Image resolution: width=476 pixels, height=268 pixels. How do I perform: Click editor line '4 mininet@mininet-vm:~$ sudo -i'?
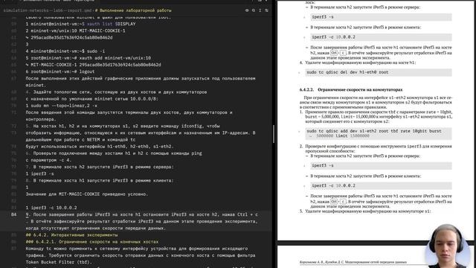65,51
